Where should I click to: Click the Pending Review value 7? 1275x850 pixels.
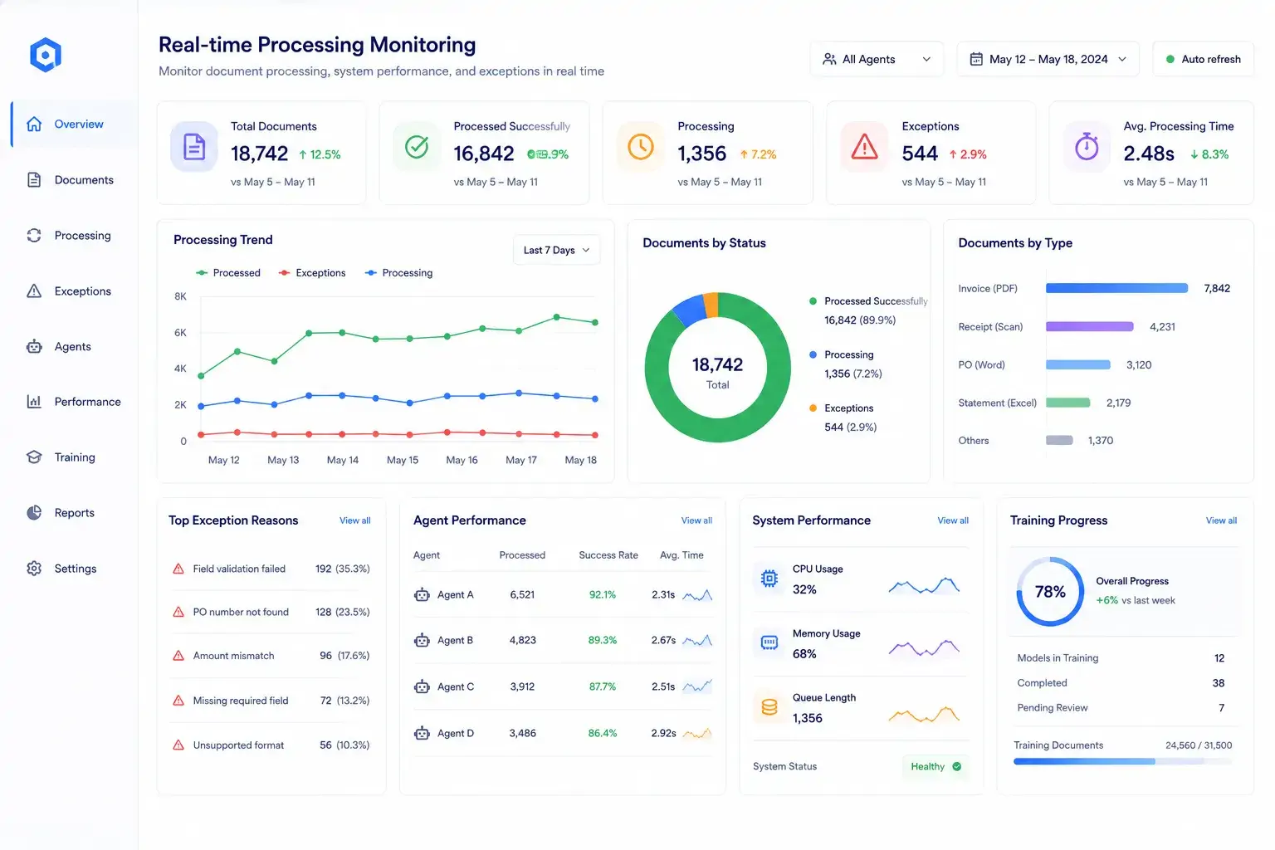pyautogui.click(x=1221, y=707)
